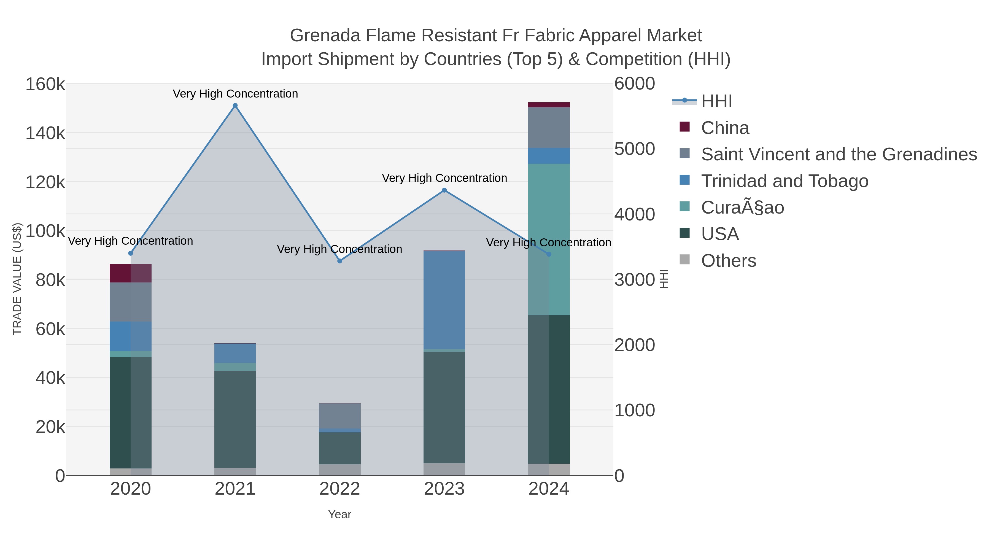Click the 2020 Very High Concentration annotation
992x558 pixels.
131,241
